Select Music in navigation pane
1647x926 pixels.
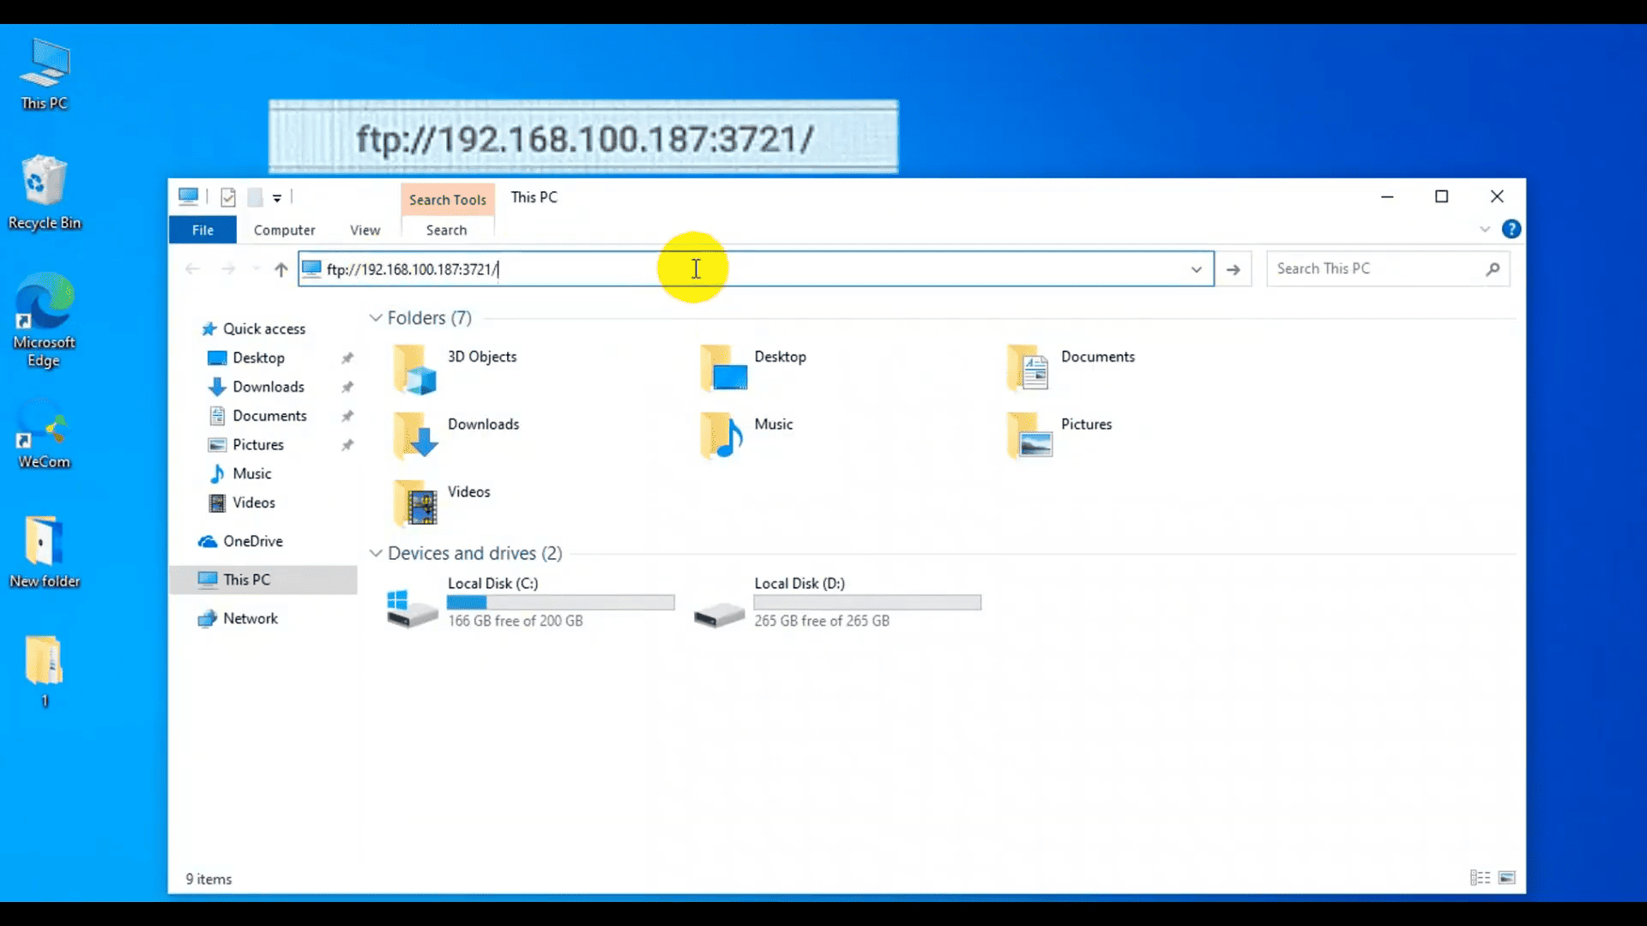(251, 473)
